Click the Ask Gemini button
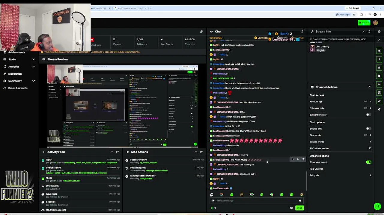 pyautogui.click(x=352, y=8)
